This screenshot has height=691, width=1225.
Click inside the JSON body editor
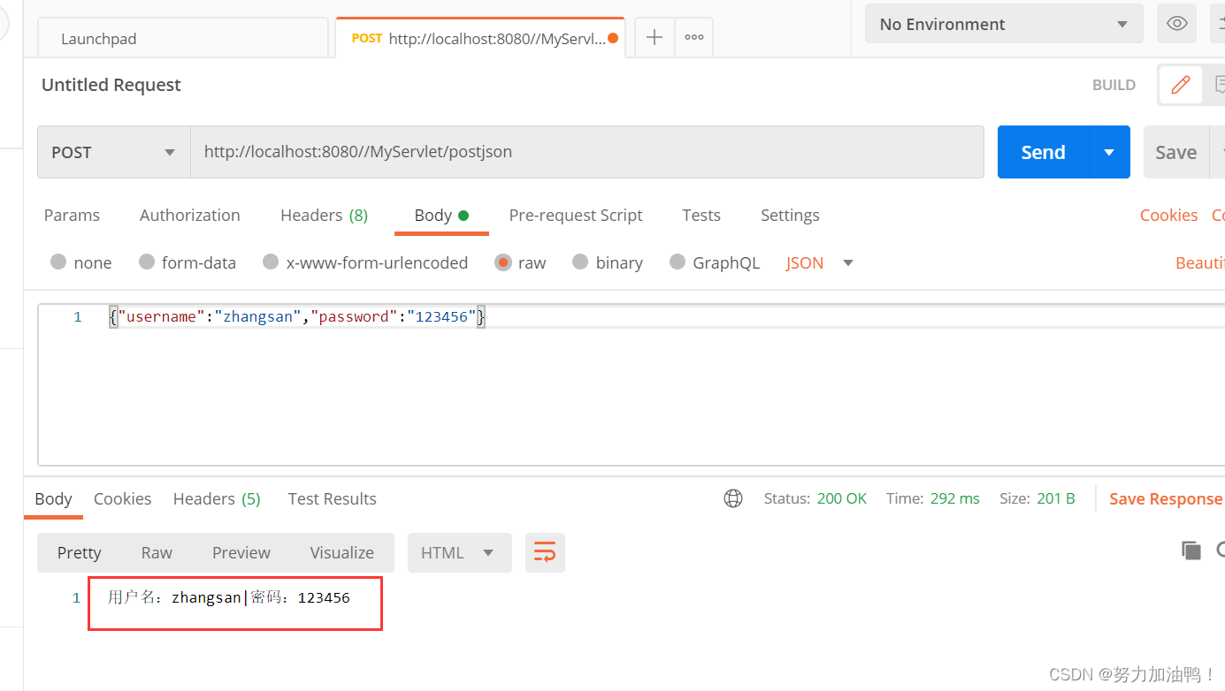(x=632, y=384)
